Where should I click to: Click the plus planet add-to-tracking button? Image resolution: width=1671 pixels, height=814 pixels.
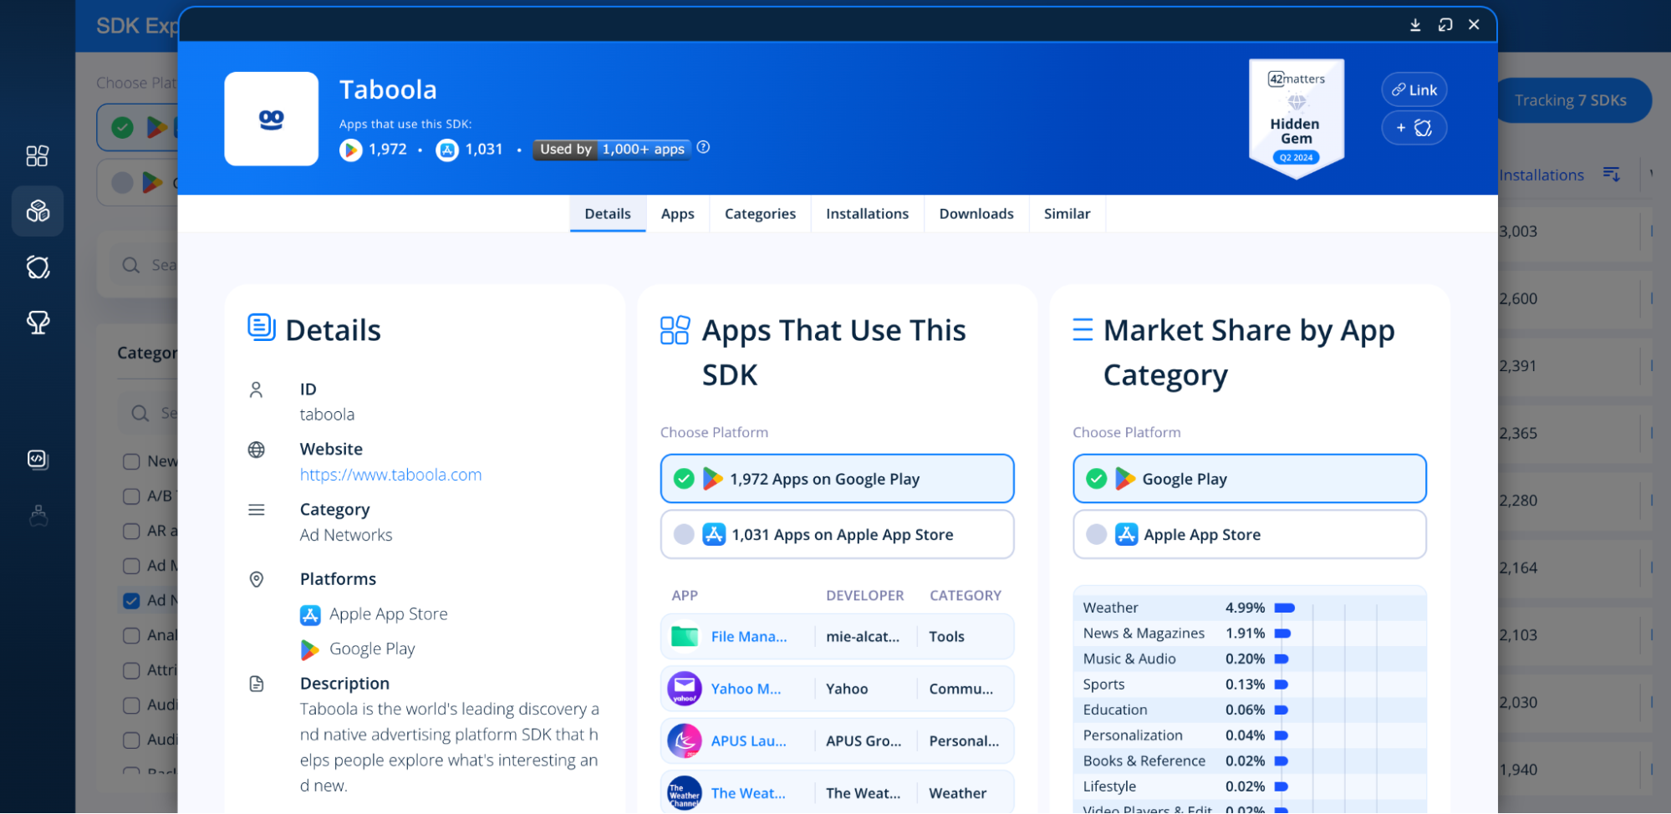pos(1414,128)
